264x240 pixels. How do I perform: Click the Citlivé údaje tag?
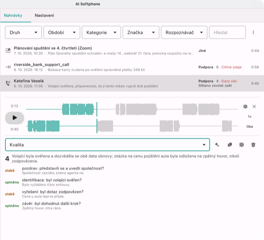click(231, 67)
